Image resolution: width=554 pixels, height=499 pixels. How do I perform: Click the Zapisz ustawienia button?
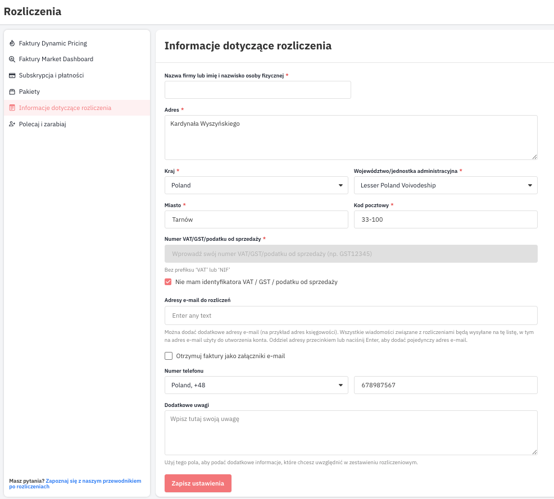198,483
